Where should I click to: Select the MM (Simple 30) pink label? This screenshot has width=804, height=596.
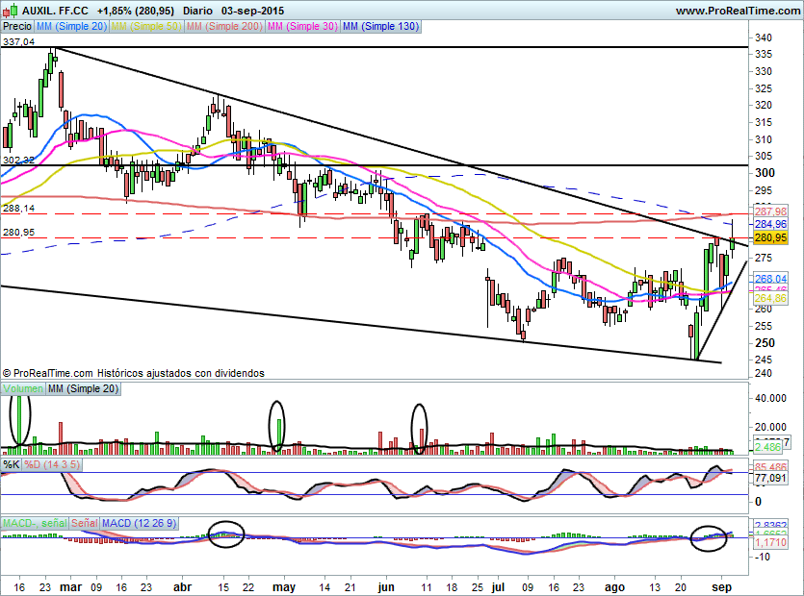click(x=301, y=26)
